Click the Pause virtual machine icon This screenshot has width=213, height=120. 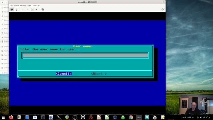[28, 9]
